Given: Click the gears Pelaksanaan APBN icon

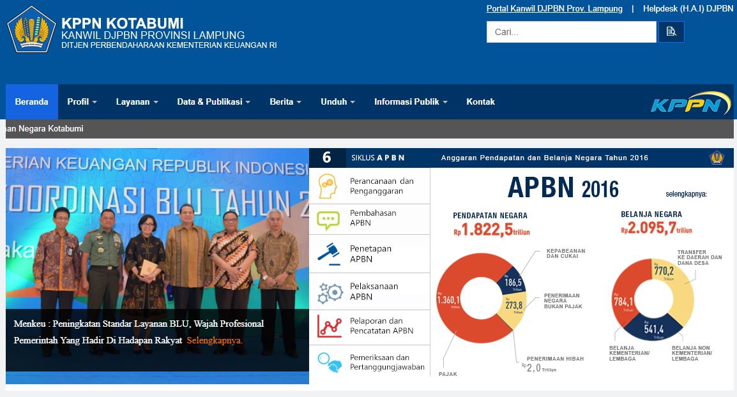Looking at the screenshot, I should (330, 292).
